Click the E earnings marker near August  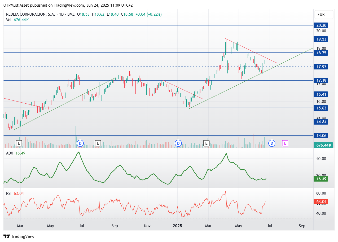(x=98, y=143)
